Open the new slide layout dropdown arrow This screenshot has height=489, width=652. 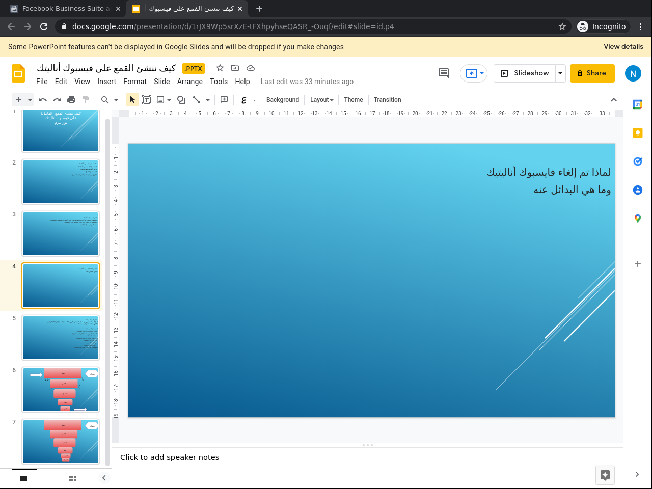click(x=30, y=100)
